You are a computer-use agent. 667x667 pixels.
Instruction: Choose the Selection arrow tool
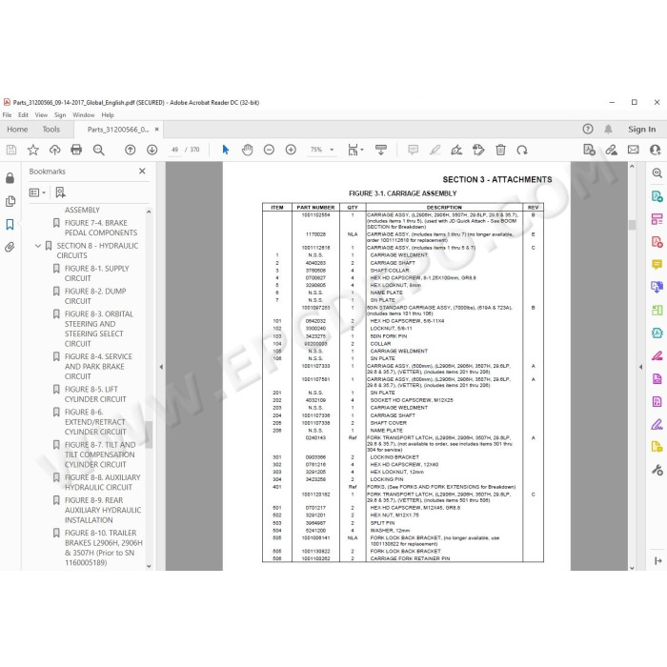click(x=226, y=150)
